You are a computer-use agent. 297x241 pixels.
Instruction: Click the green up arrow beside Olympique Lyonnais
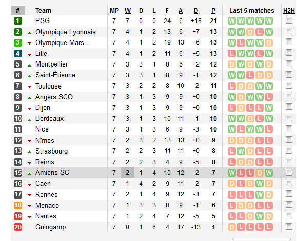pyautogui.click(x=29, y=33)
